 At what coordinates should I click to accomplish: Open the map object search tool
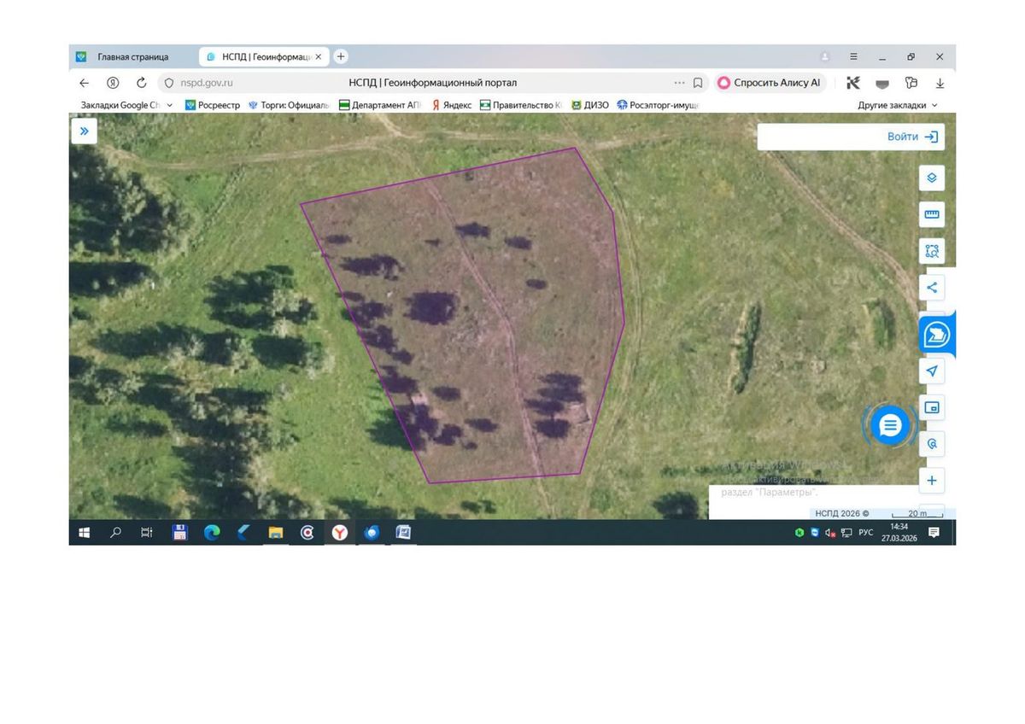tap(932, 444)
